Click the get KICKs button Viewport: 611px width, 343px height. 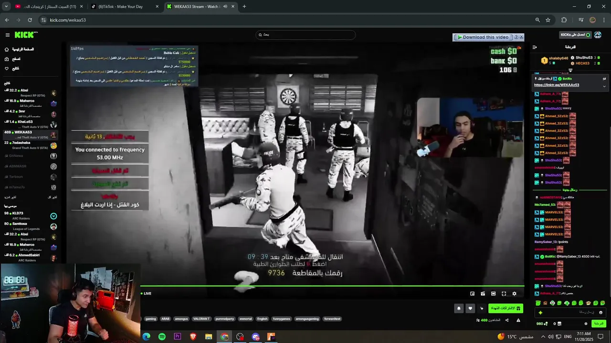575,35
